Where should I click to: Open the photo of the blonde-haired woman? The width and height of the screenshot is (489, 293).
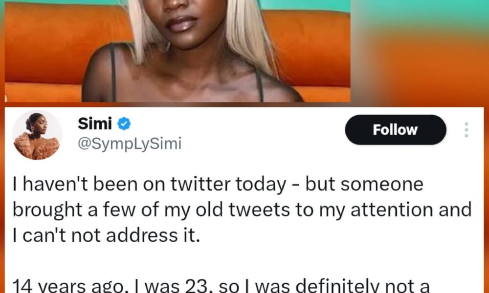click(x=178, y=51)
